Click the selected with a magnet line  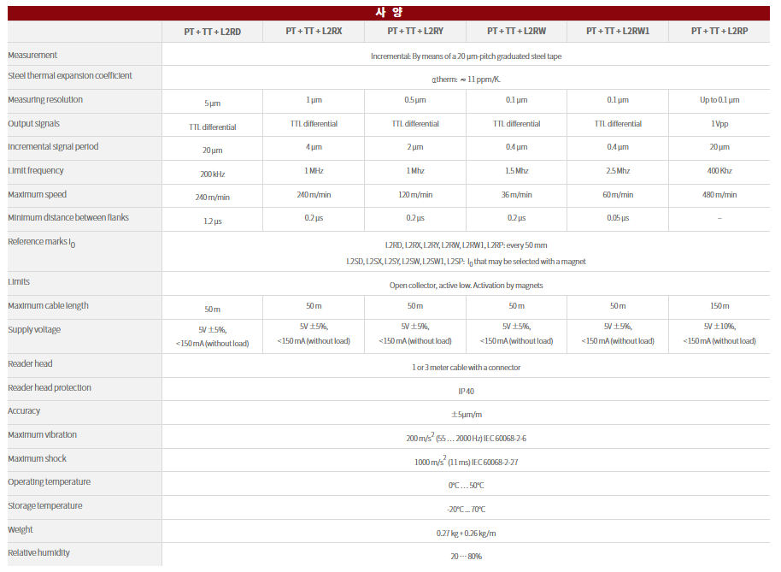[466, 262]
